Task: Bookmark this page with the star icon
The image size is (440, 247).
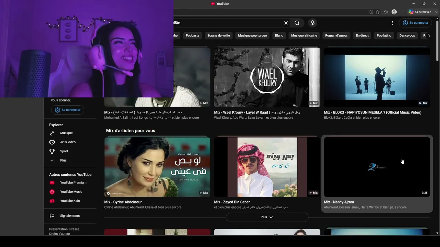Action: (378, 12)
